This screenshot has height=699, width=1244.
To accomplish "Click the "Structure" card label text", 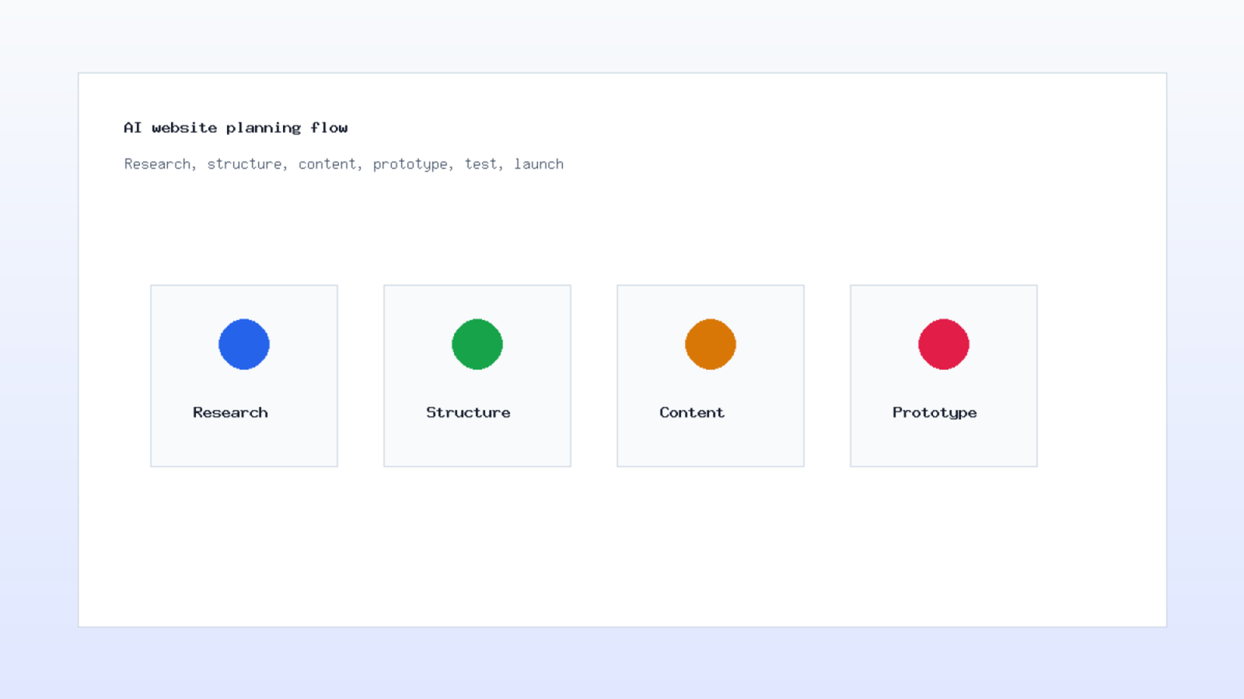I will 468,412.
